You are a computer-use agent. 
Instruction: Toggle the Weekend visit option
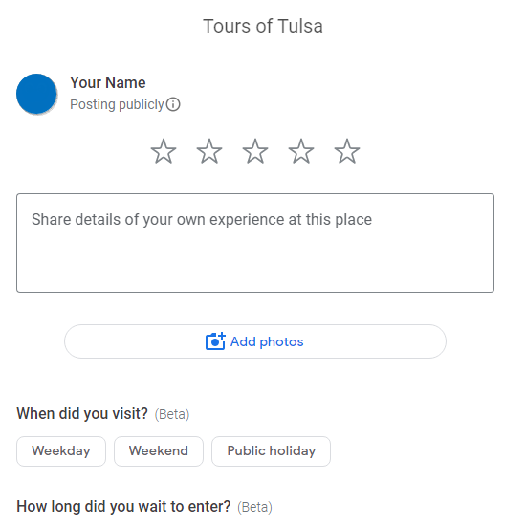point(159,451)
